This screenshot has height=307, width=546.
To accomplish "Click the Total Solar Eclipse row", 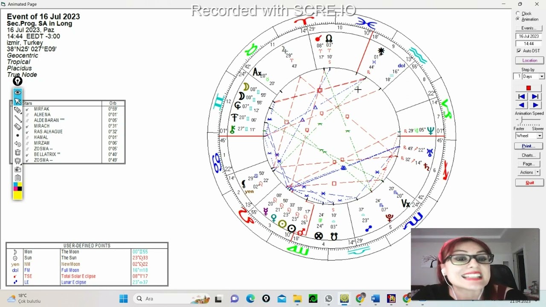I will click(x=87, y=276).
